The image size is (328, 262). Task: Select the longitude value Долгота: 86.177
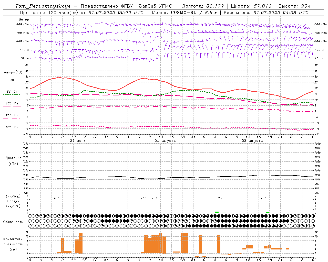point(203,6)
